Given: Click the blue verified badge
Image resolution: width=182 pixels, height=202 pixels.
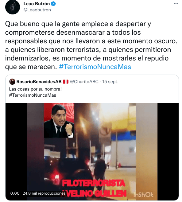Looking at the screenshot, I should [x=53, y=4].
